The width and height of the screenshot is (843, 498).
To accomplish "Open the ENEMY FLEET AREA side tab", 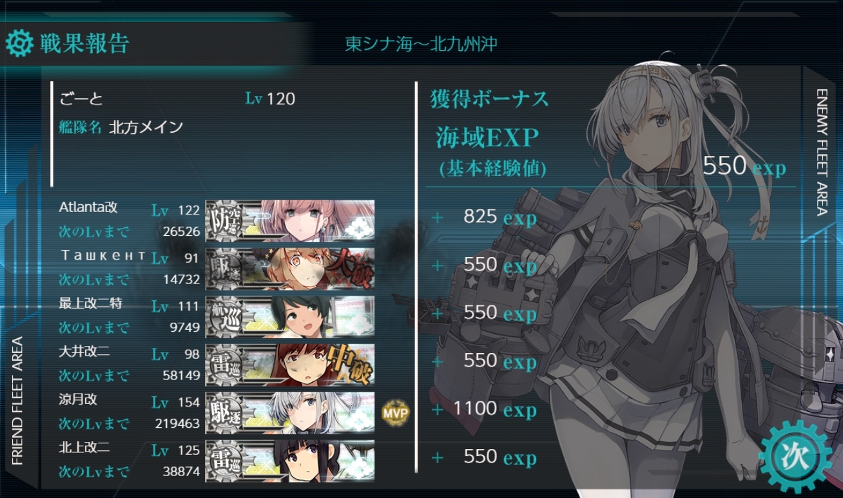I will click(822, 152).
